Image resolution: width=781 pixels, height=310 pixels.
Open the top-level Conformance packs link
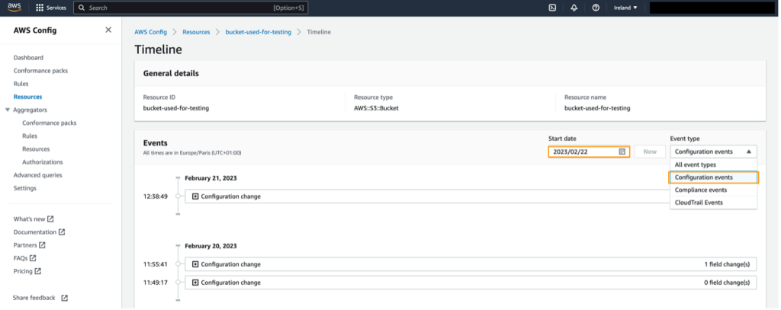(41, 71)
